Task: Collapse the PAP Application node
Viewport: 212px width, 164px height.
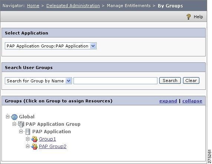Action: 21,131
